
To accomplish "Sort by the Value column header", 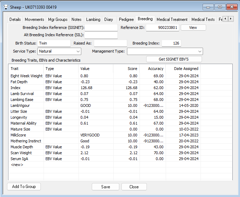I will pyautogui.click(x=96, y=69).
